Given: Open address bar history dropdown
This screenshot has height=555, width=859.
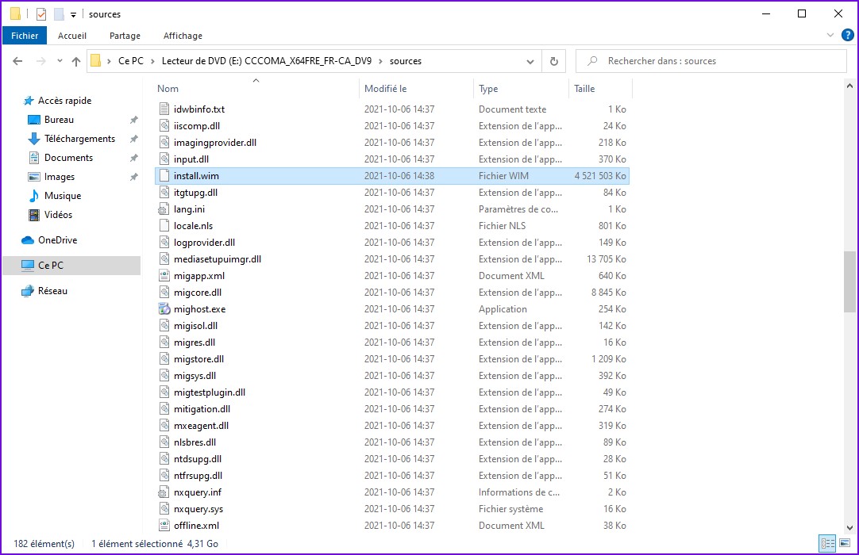Looking at the screenshot, I should (x=530, y=61).
